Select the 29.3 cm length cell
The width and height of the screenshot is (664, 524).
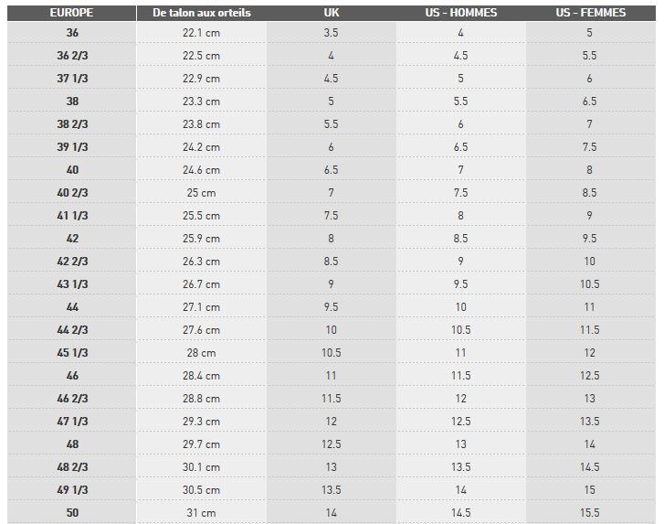coord(201,422)
